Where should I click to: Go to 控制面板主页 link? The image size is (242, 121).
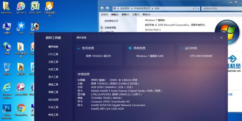[111, 21]
